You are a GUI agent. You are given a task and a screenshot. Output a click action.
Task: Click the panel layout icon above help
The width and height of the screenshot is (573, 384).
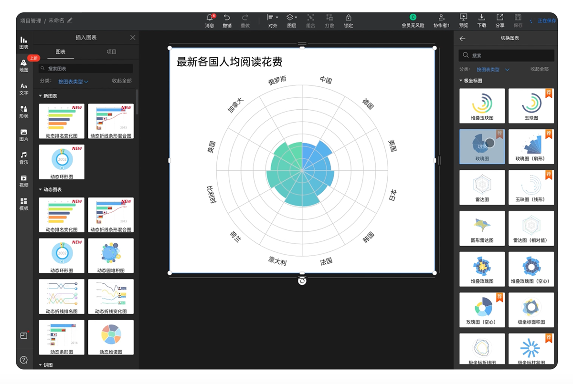coord(24,336)
